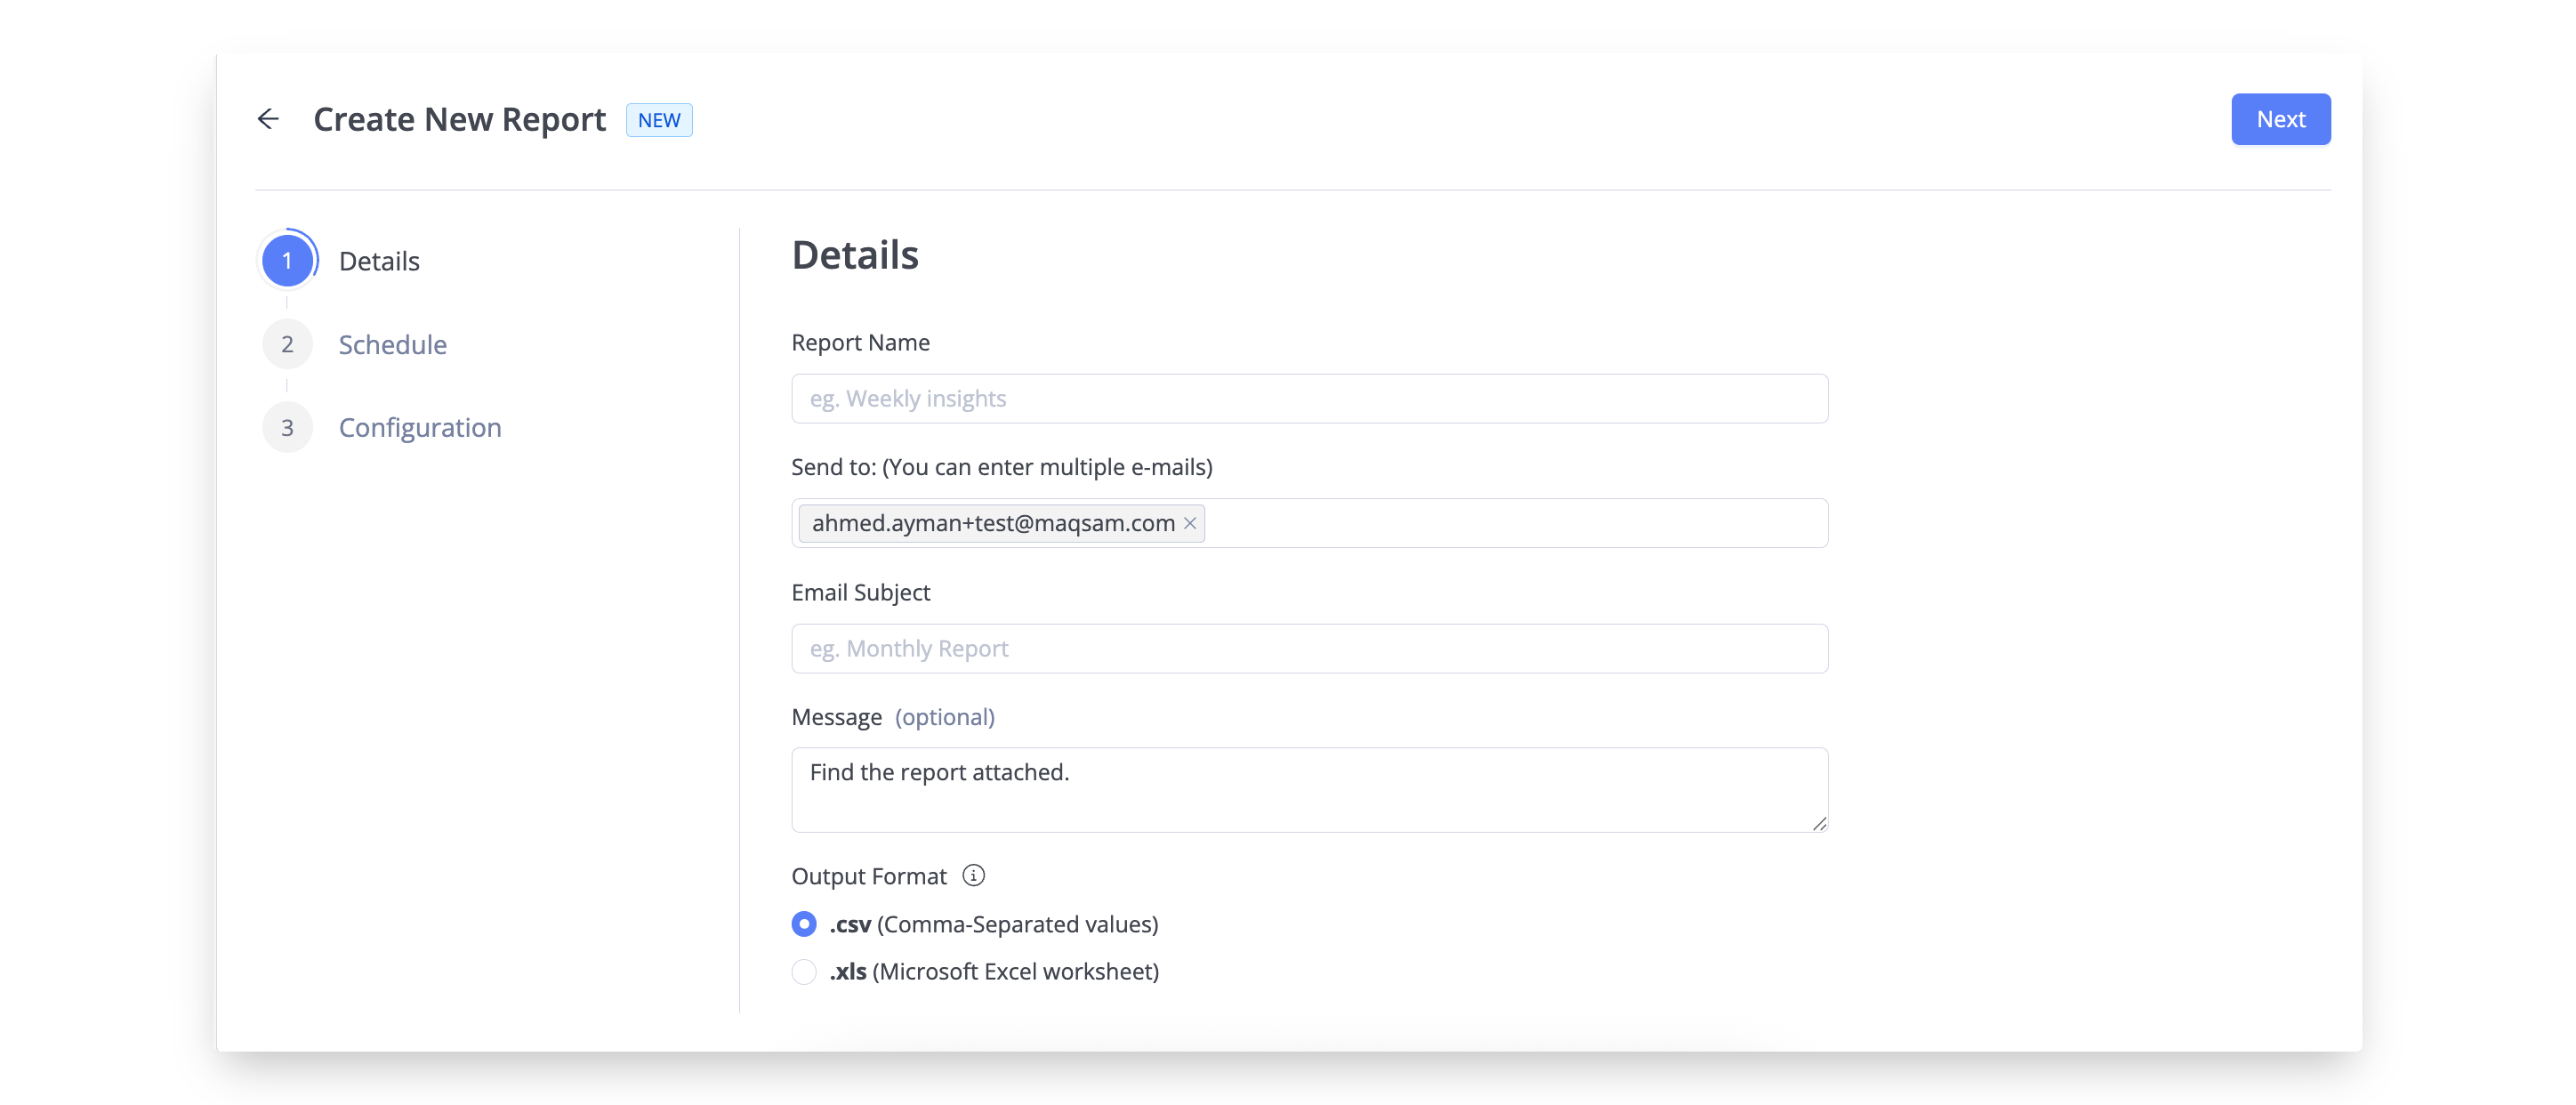Focus the Report Name field
The height and width of the screenshot is (1105, 2576).
(x=1309, y=399)
